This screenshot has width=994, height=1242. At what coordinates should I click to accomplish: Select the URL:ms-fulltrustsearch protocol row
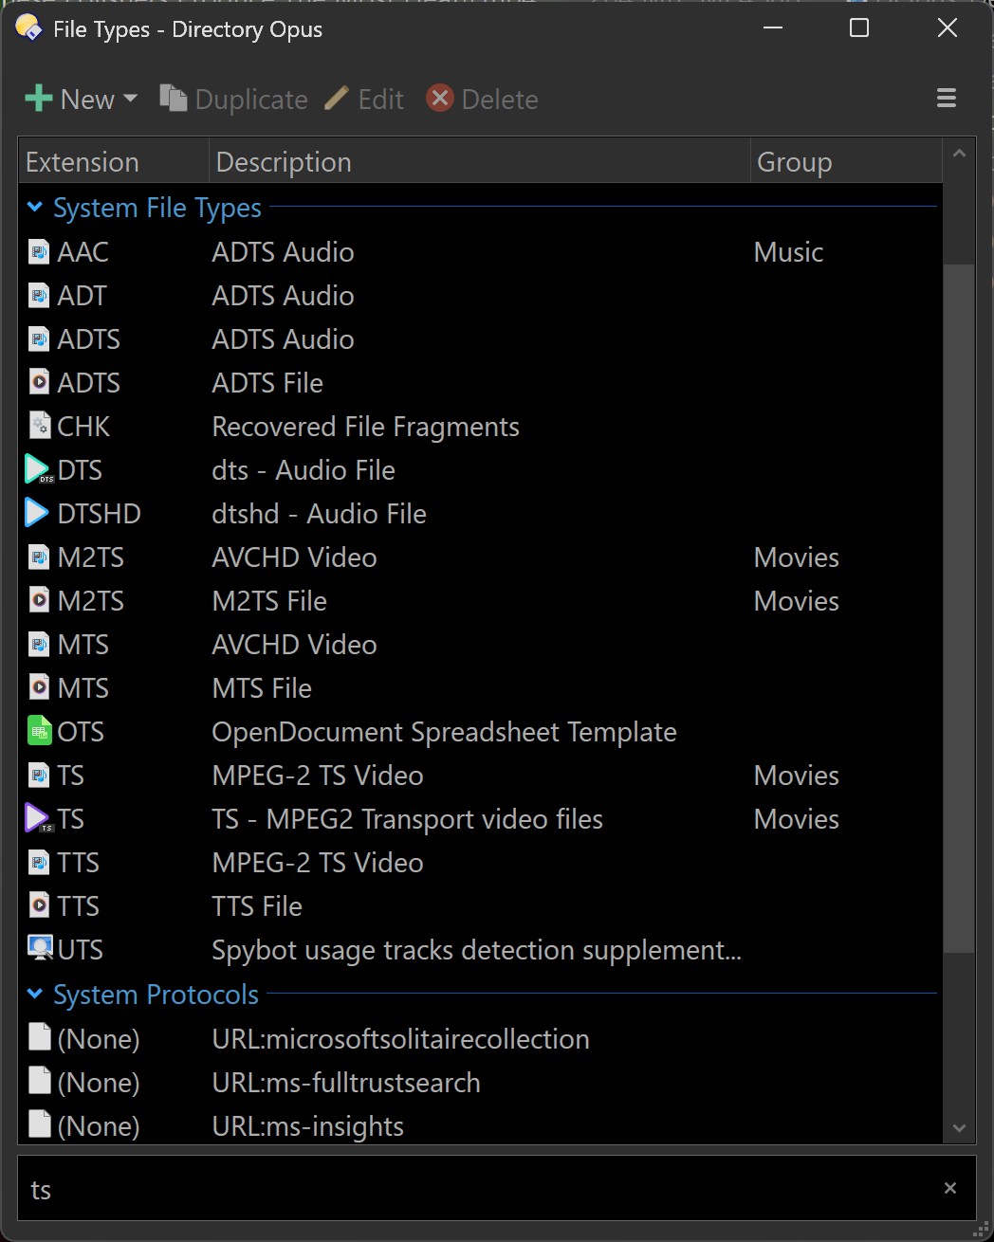click(480, 1083)
